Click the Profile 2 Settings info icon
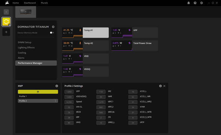The height and width of the screenshot is (135, 221). [x=160, y=86]
